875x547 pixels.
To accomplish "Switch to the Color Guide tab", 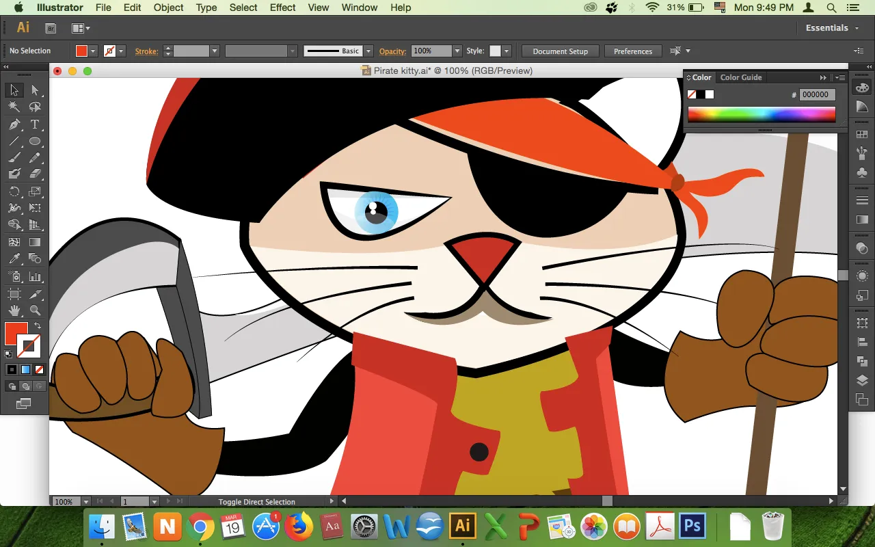I will [x=741, y=77].
